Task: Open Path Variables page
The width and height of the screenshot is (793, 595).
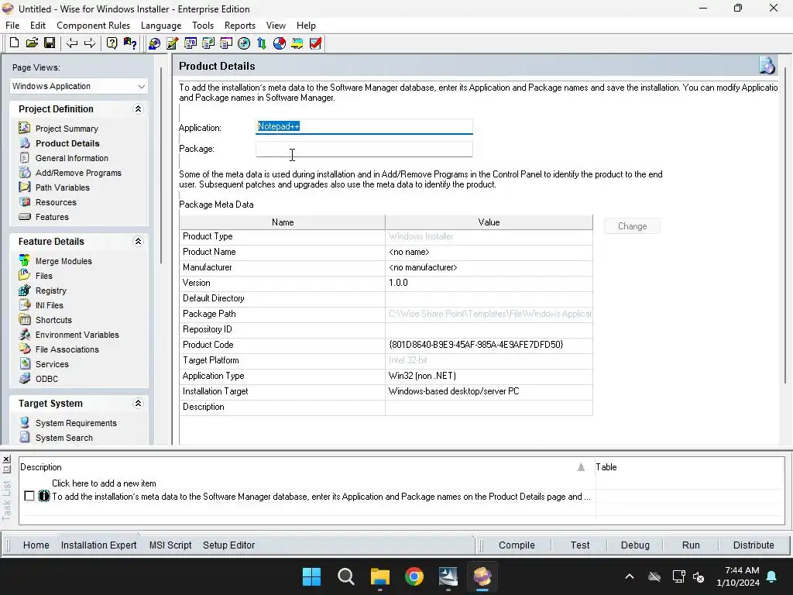Action: pyautogui.click(x=62, y=187)
